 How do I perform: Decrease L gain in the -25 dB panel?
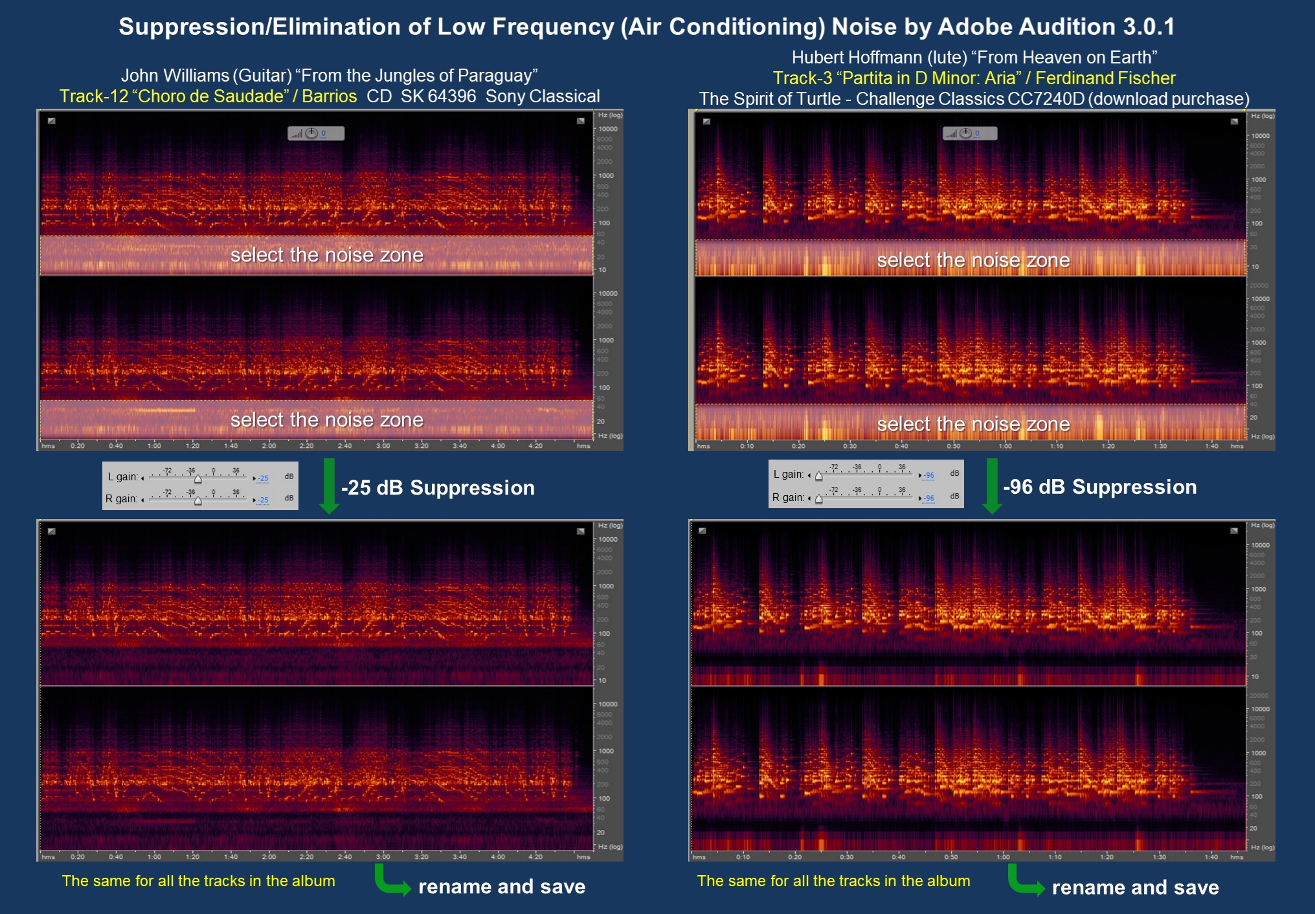(142, 478)
